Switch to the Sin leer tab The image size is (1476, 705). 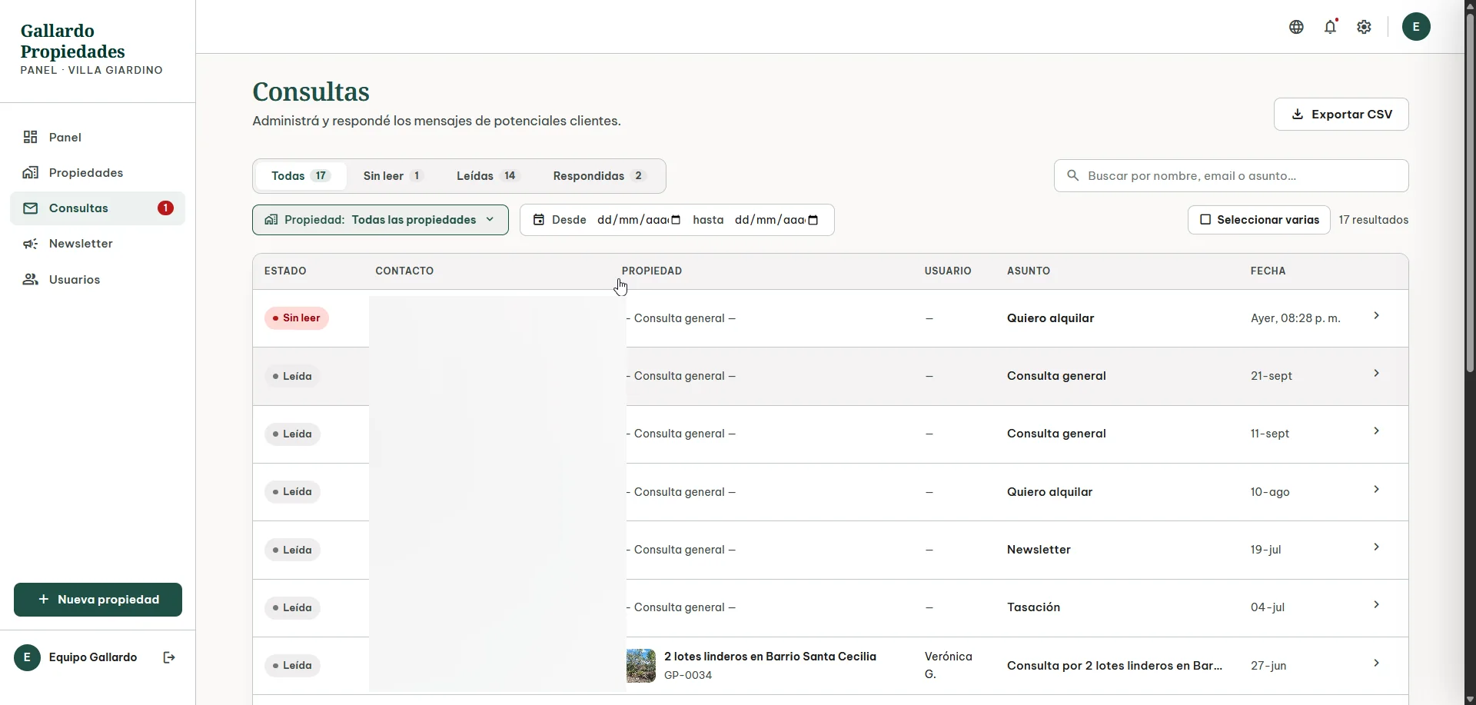tap(393, 176)
